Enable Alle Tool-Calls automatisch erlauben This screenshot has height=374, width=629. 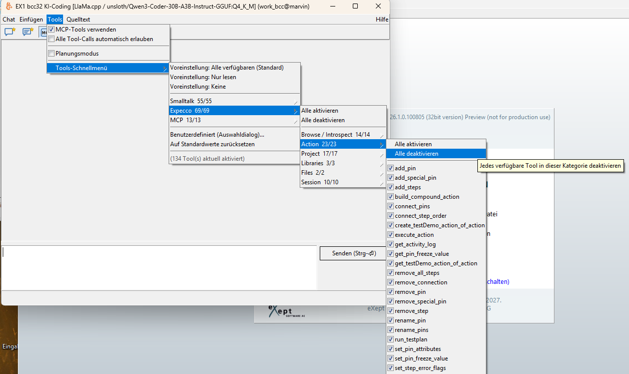(x=51, y=39)
